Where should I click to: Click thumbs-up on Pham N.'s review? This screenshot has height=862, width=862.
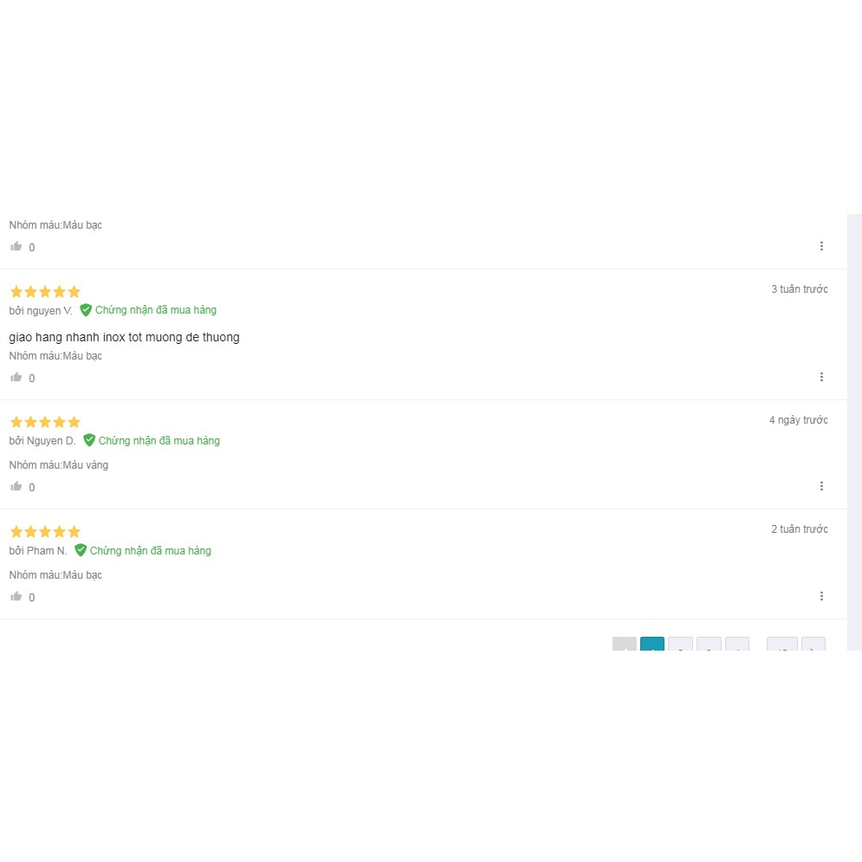tap(16, 597)
